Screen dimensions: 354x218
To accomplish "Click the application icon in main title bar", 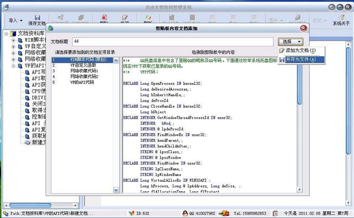I will 6,7.
